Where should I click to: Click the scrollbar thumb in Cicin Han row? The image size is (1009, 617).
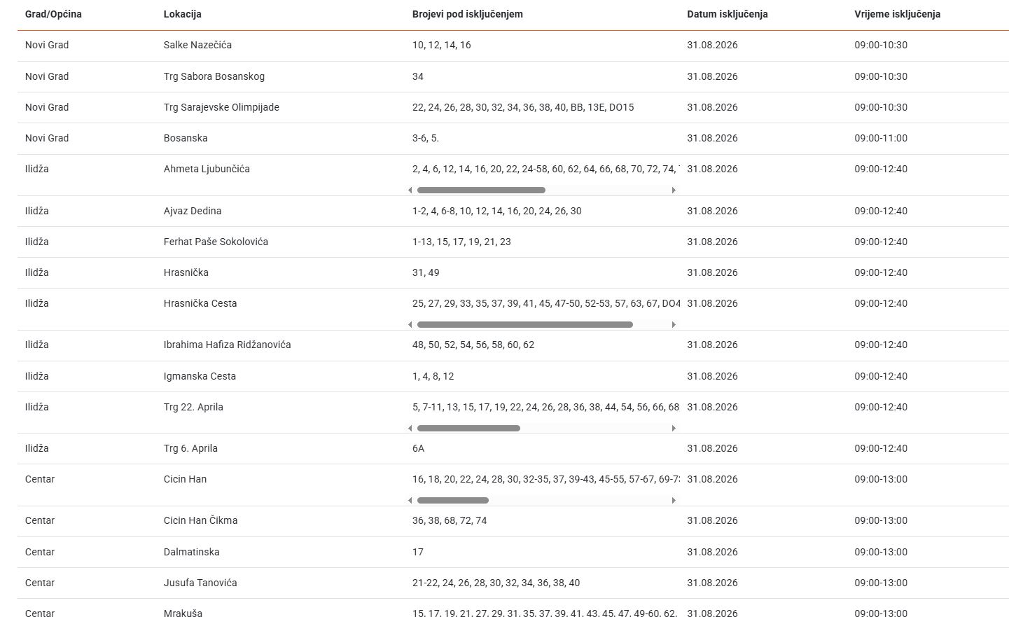coord(453,501)
